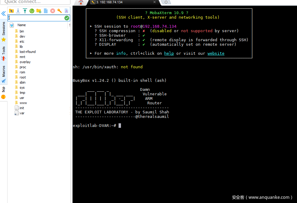This screenshot has width=297, height=203.
Task: Open the Tools side tab
Action: (4, 54)
